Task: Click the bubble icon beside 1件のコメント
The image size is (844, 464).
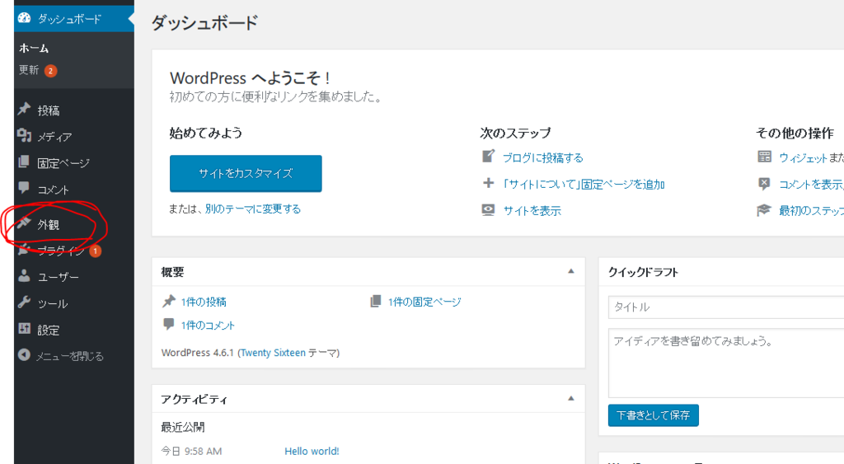Action: [168, 324]
